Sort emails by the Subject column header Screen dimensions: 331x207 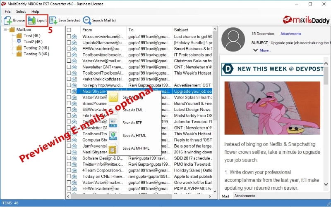point(181,30)
